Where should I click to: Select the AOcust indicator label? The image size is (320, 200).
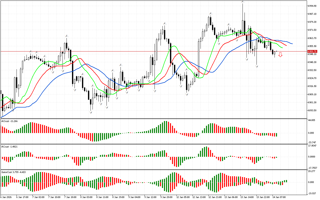point(9,121)
